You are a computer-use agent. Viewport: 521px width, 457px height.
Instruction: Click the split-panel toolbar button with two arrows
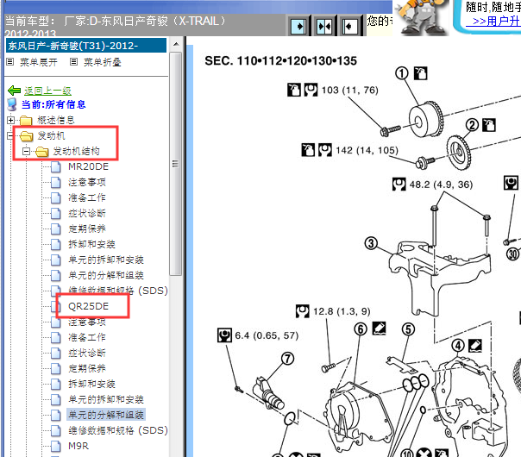point(324,26)
